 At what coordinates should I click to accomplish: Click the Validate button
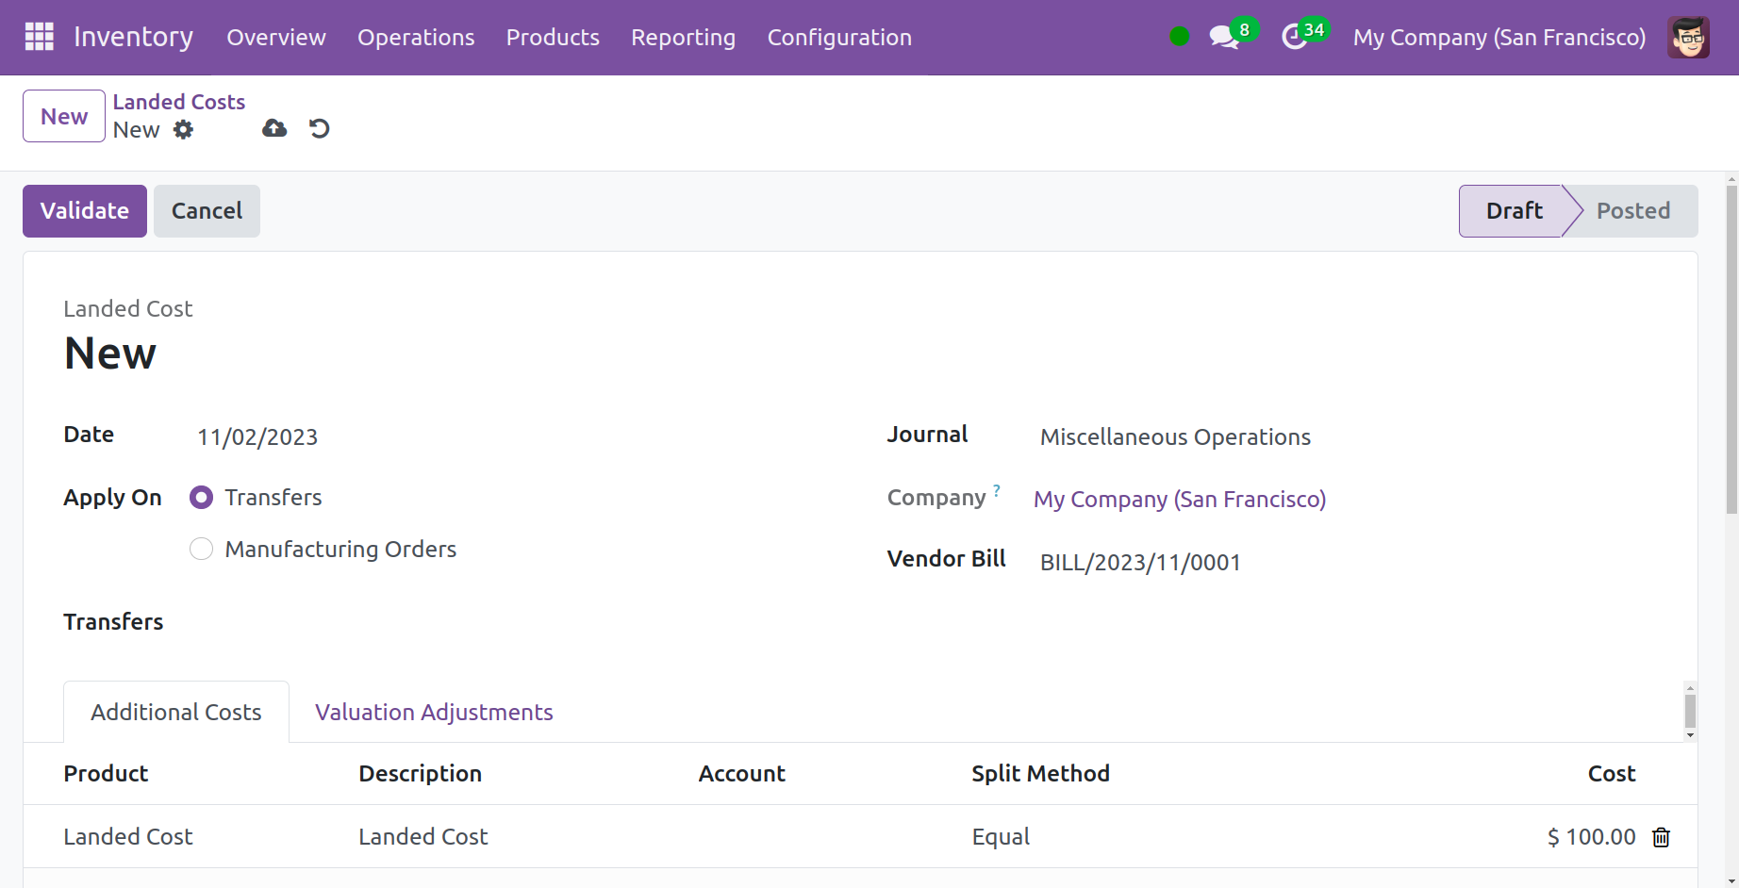85,211
